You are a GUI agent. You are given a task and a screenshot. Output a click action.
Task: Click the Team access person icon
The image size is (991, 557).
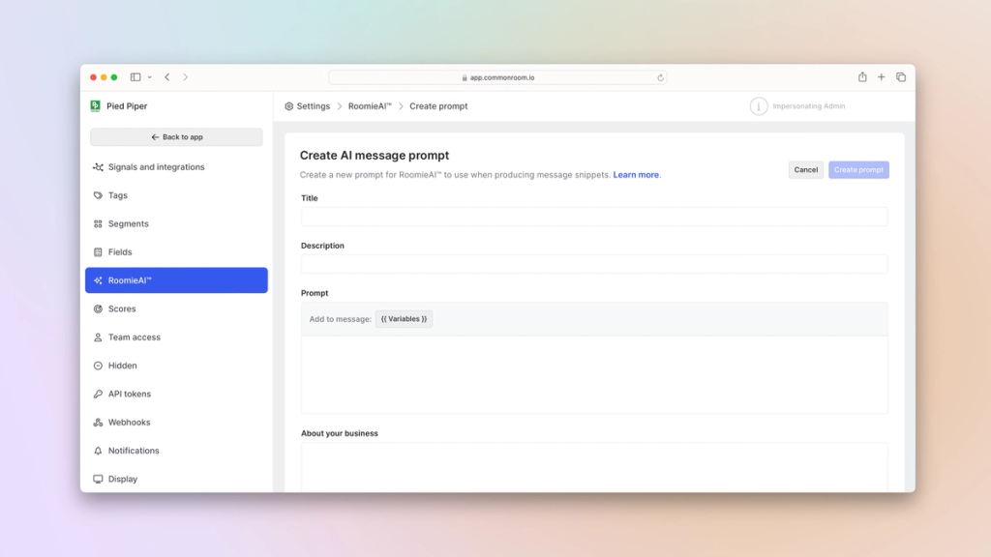(98, 337)
